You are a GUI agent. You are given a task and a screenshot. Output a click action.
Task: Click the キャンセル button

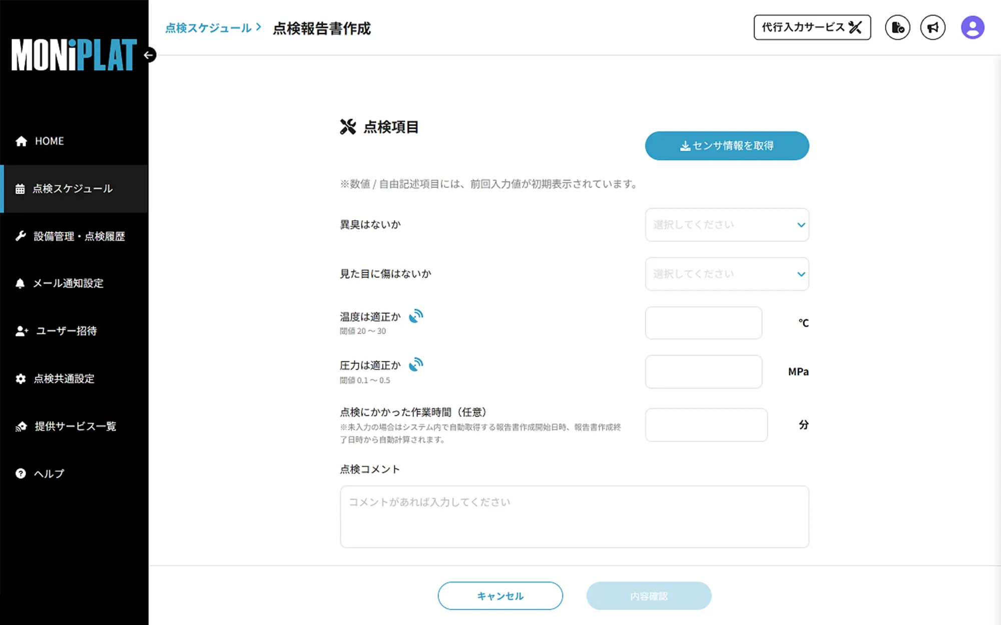[499, 595]
